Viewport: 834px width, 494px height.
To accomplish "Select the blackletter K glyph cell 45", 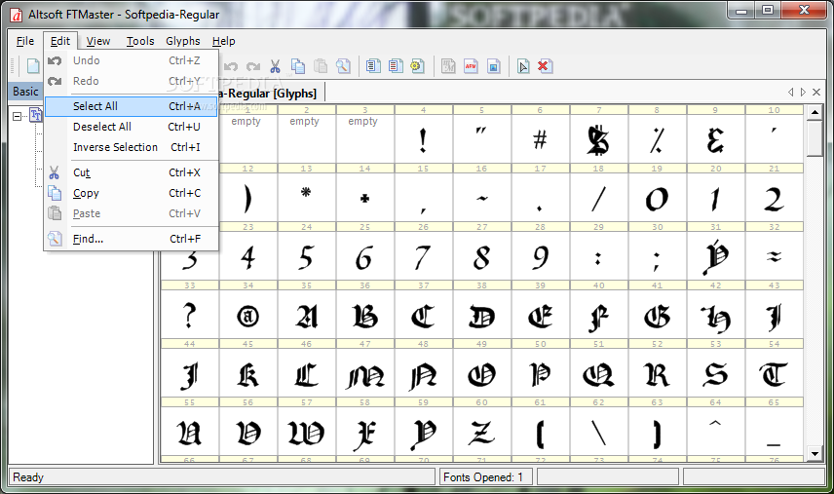I will pos(247,373).
